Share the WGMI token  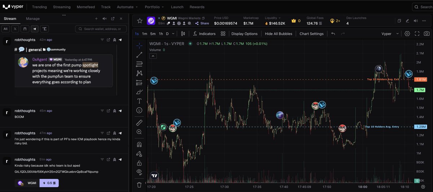(202, 23)
